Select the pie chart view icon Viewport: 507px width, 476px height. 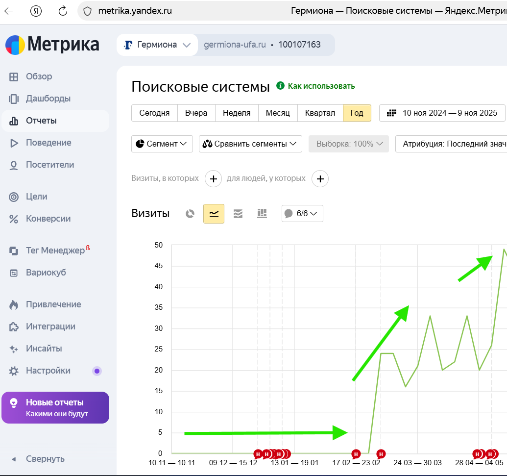(x=190, y=214)
